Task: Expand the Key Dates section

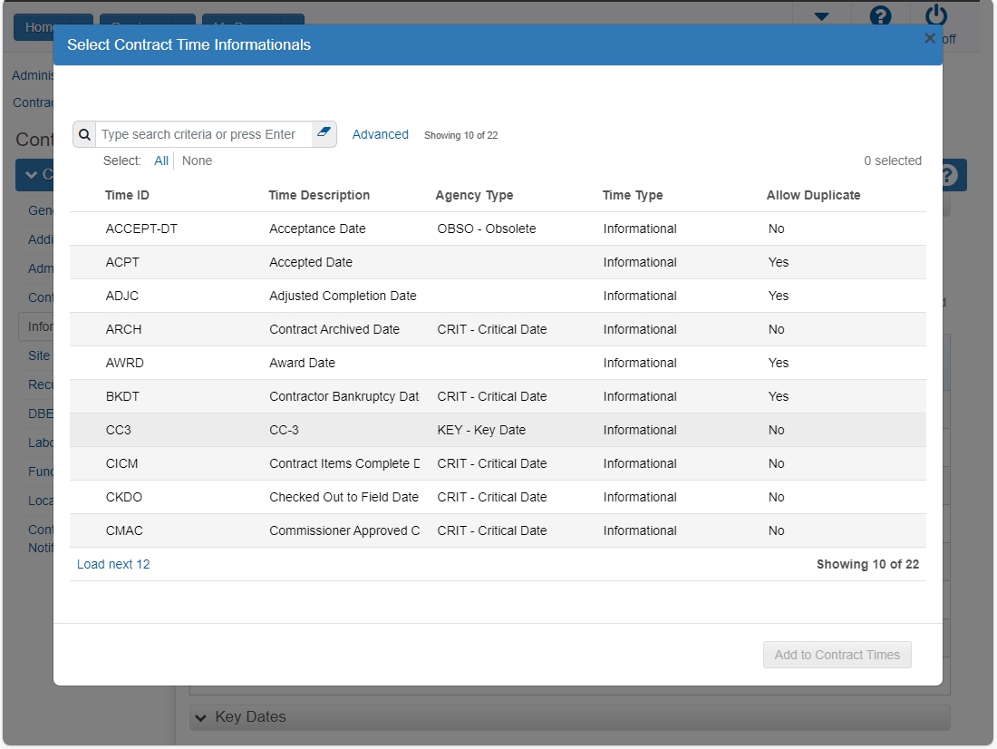Action: [x=569, y=717]
